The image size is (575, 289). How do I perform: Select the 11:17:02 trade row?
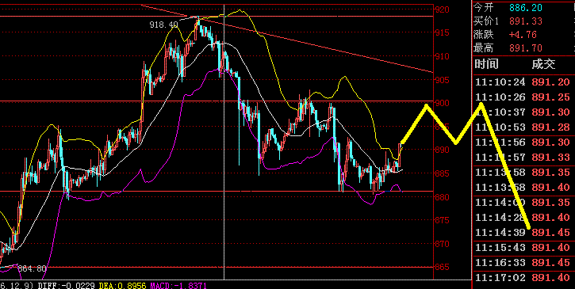point(523,278)
